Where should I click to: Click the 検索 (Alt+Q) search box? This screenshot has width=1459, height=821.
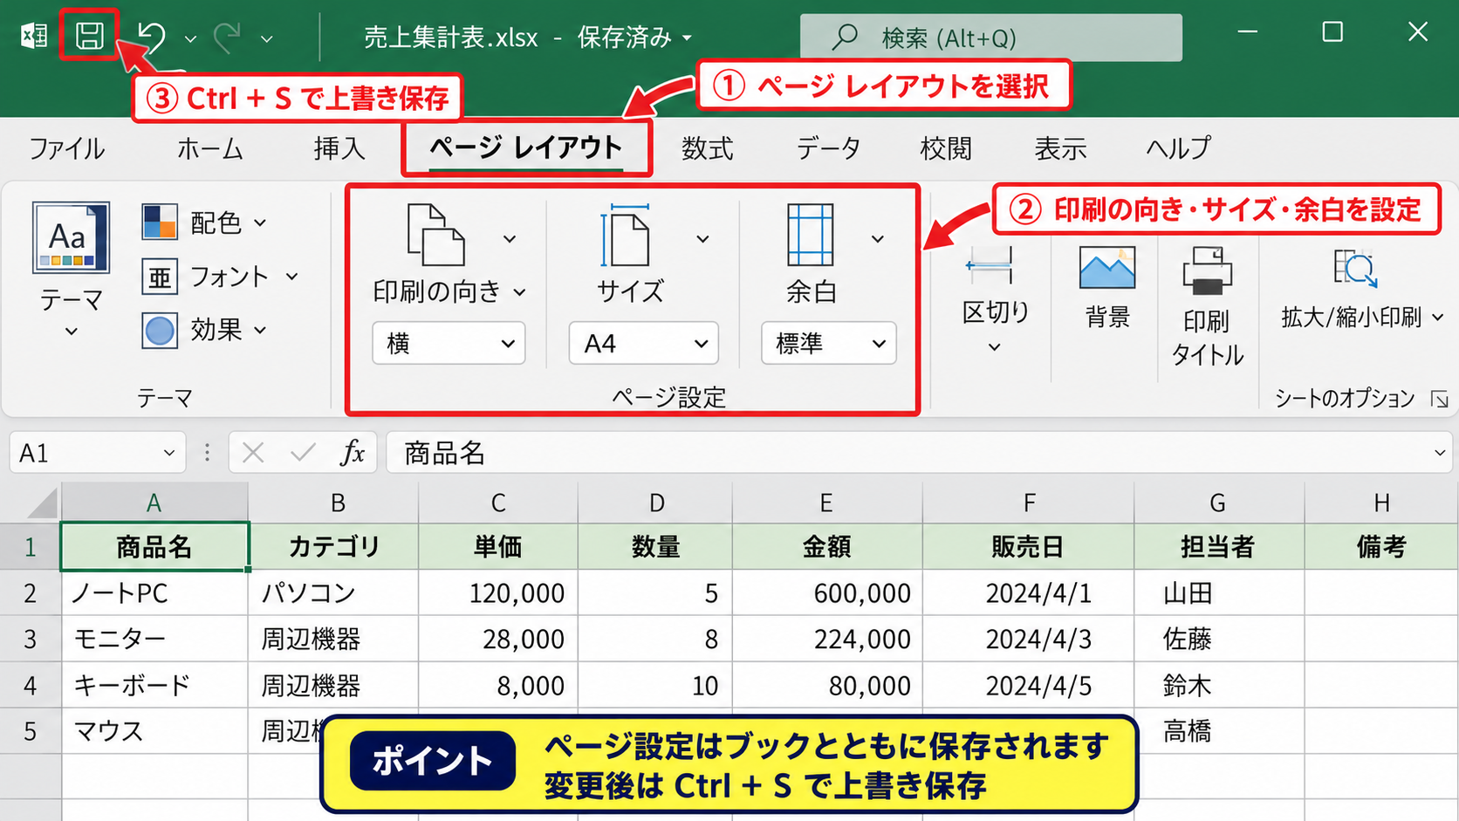(x=991, y=38)
